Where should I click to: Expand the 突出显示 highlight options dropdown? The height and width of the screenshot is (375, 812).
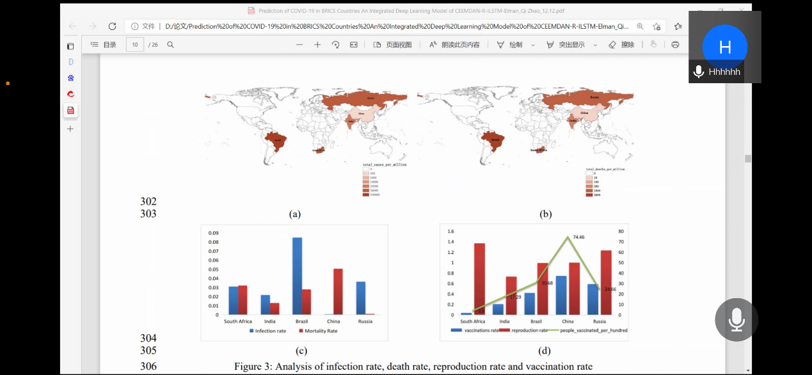[595, 45]
